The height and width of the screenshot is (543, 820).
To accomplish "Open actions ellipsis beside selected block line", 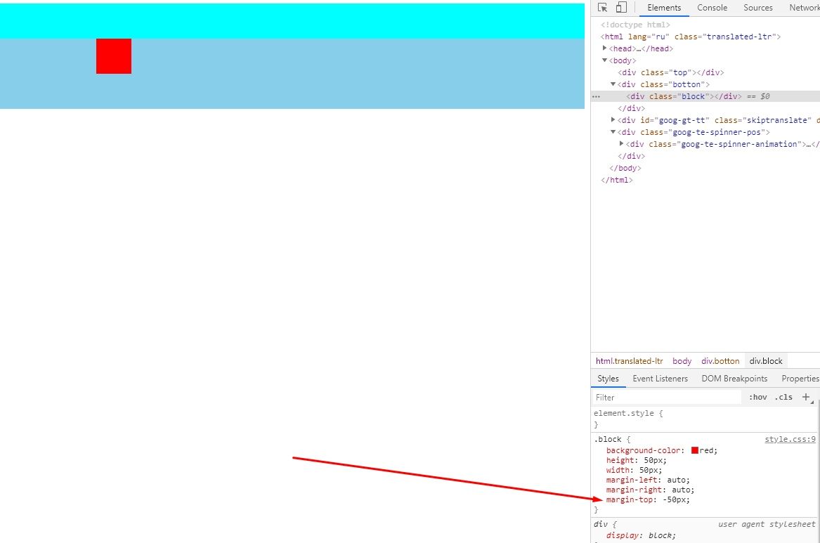I will (x=596, y=97).
